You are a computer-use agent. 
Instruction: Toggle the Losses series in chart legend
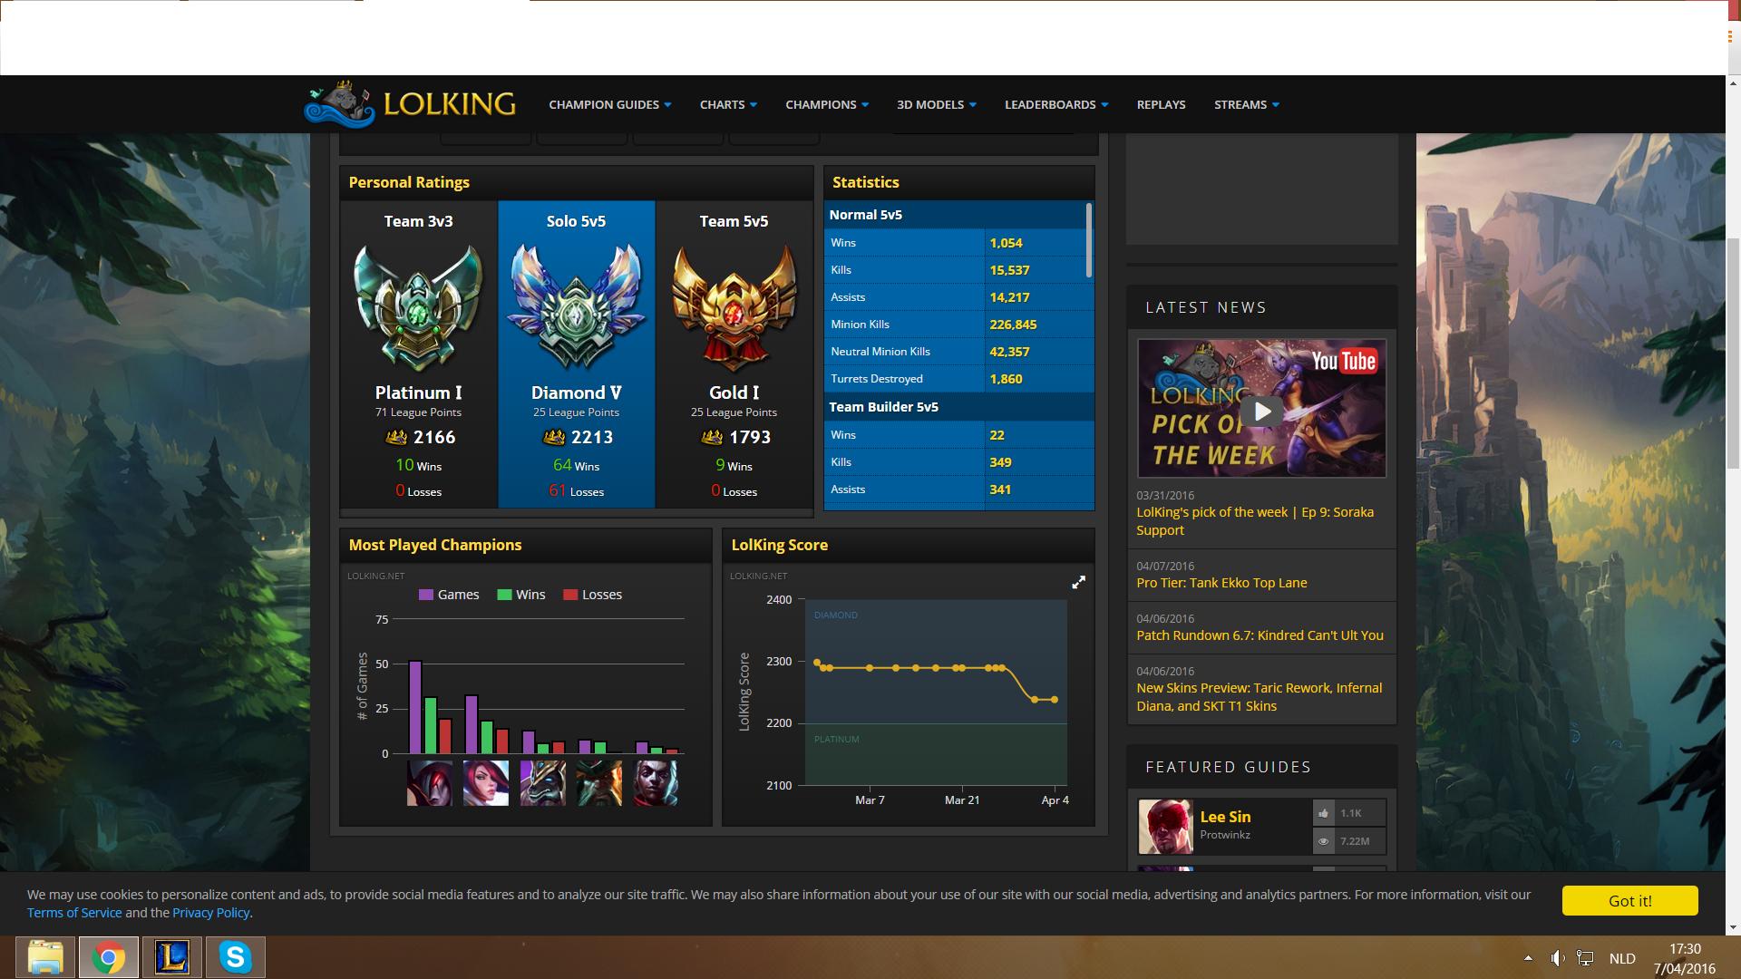click(592, 595)
